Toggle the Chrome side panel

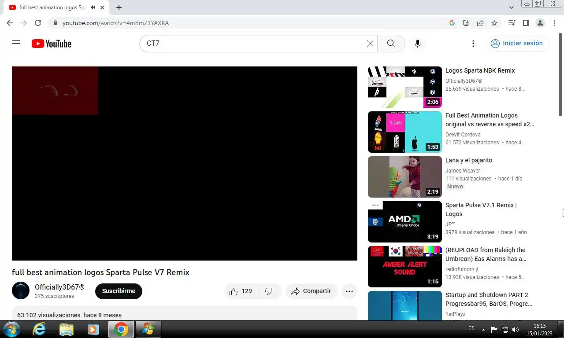526,23
